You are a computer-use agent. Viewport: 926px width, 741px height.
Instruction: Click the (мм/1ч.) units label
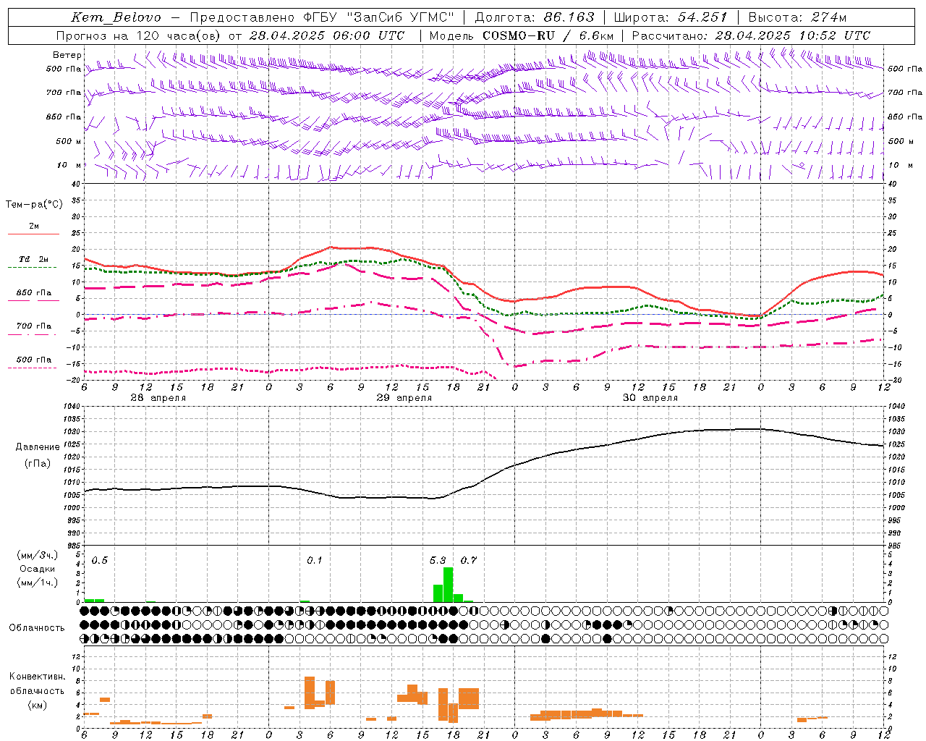pyautogui.click(x=37, y=583)
